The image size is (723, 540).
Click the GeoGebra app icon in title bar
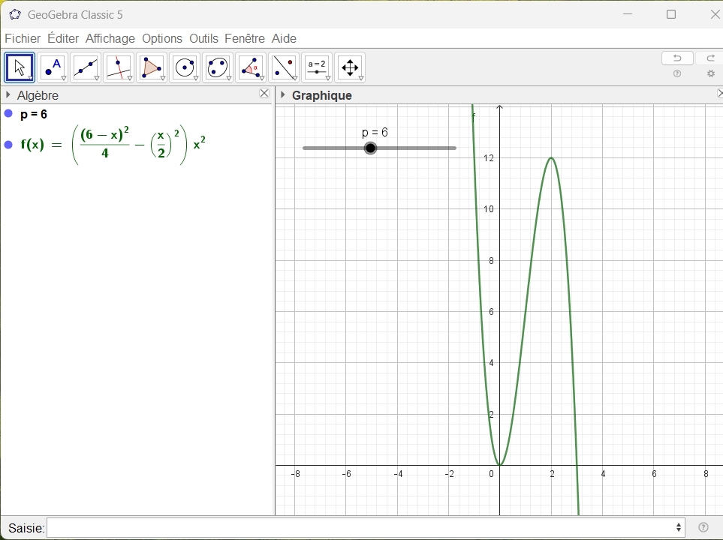click(x=15, y=15)
